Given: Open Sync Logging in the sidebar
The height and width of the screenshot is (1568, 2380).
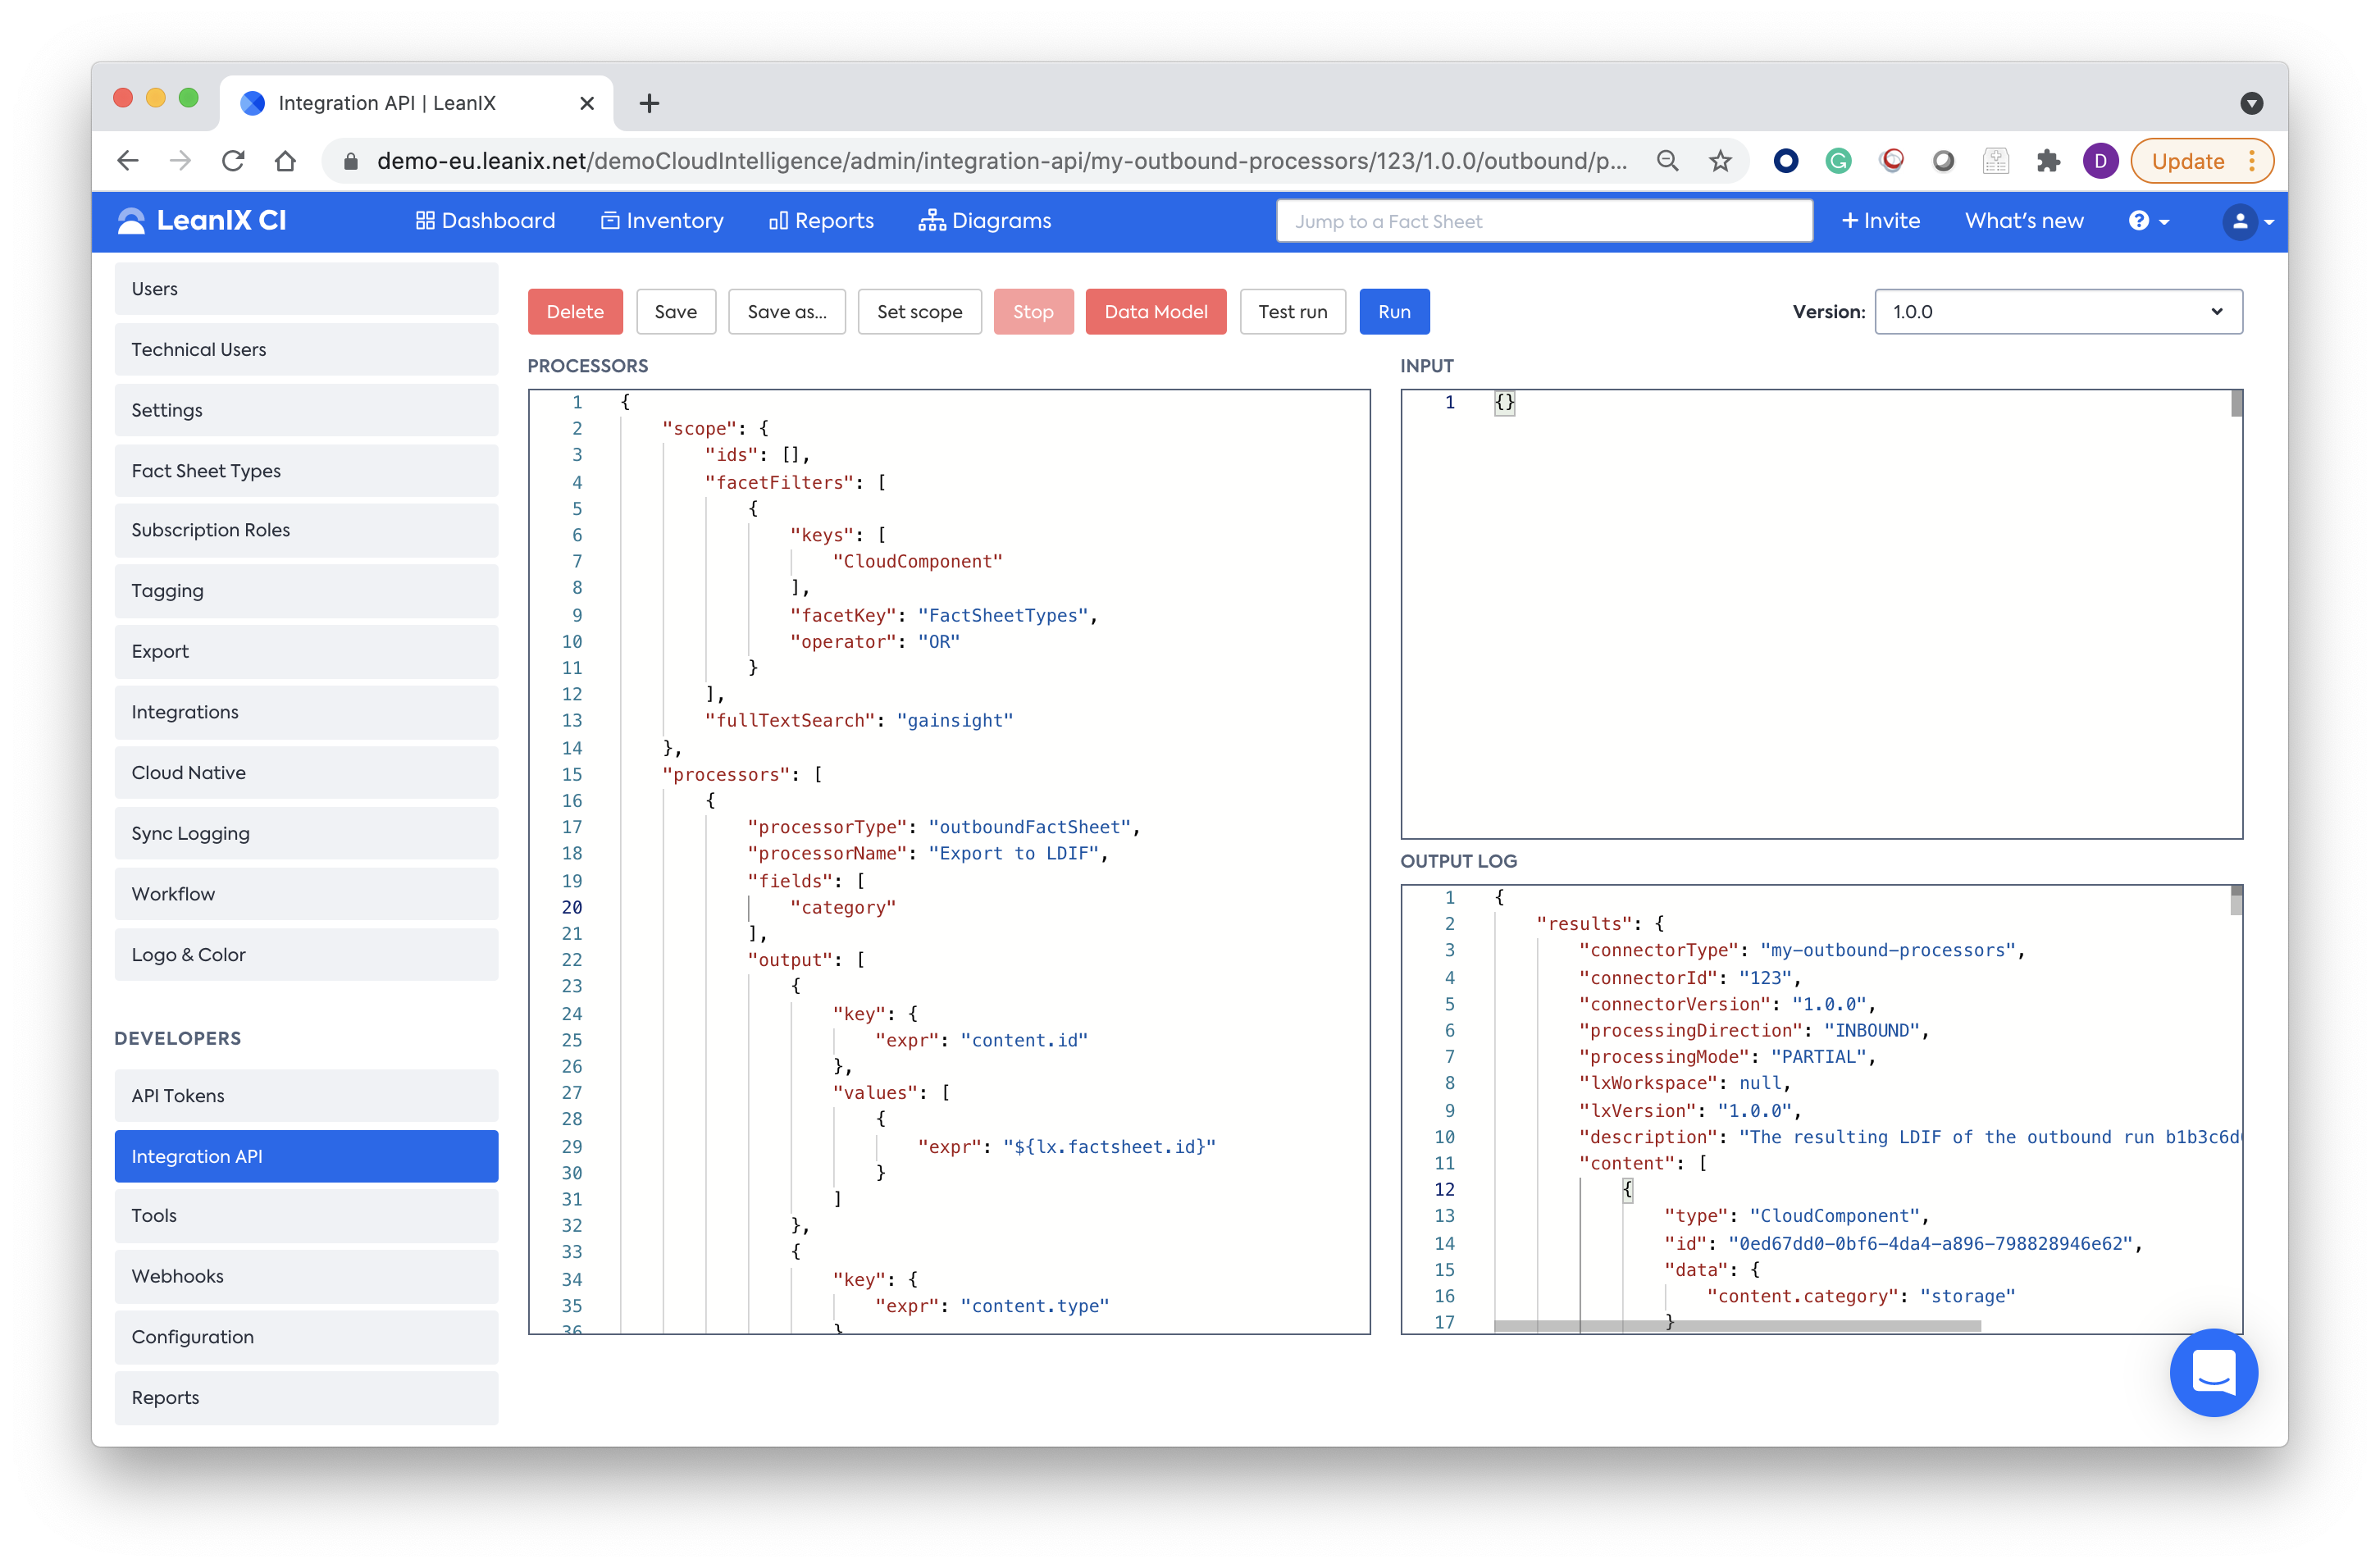Looking at the screenshot, I should coord(306,834).
